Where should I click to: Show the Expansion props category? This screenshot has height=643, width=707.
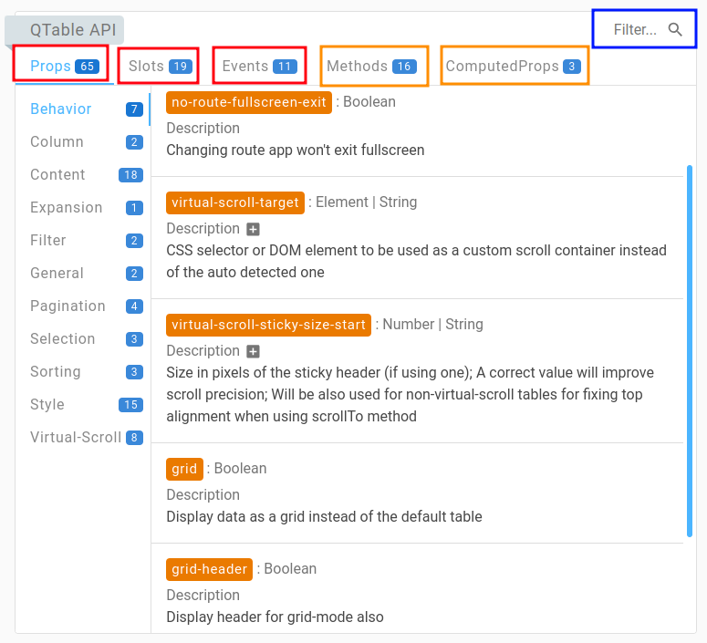66,208
